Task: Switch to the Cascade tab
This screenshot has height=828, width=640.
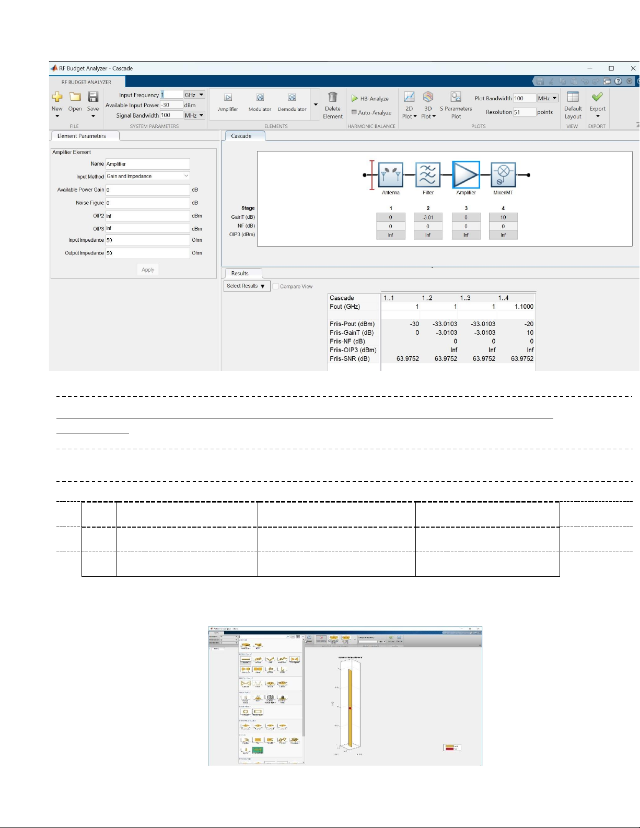Action: (245, 136)
